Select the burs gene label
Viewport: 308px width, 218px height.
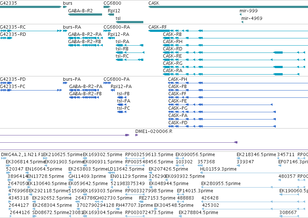point(68,3)
